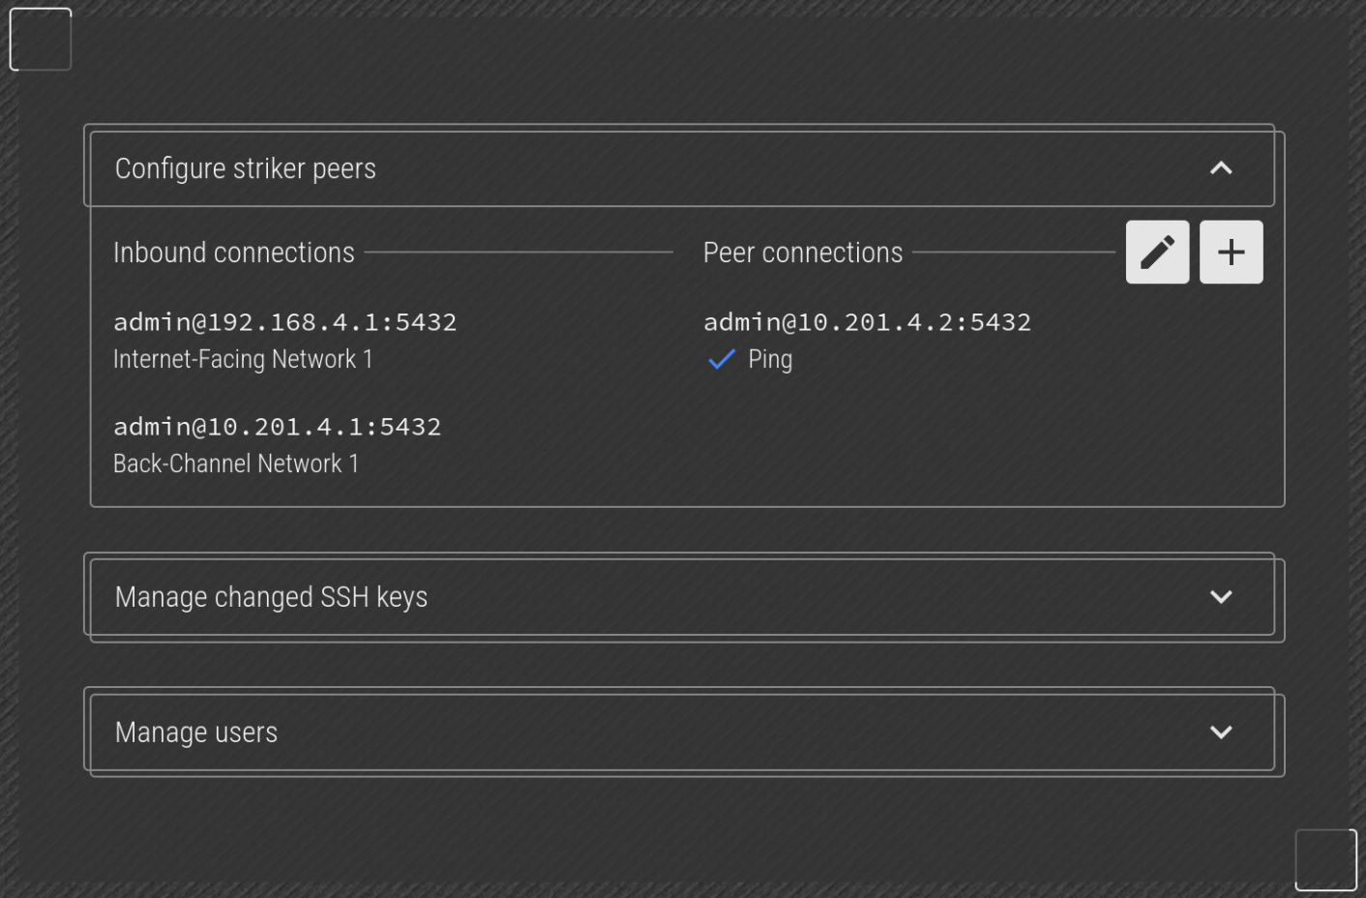The height and width of the screenshot is (898, 1366).
Task: Click the divider line beside Inbound connections
Action: click(519, 253)
